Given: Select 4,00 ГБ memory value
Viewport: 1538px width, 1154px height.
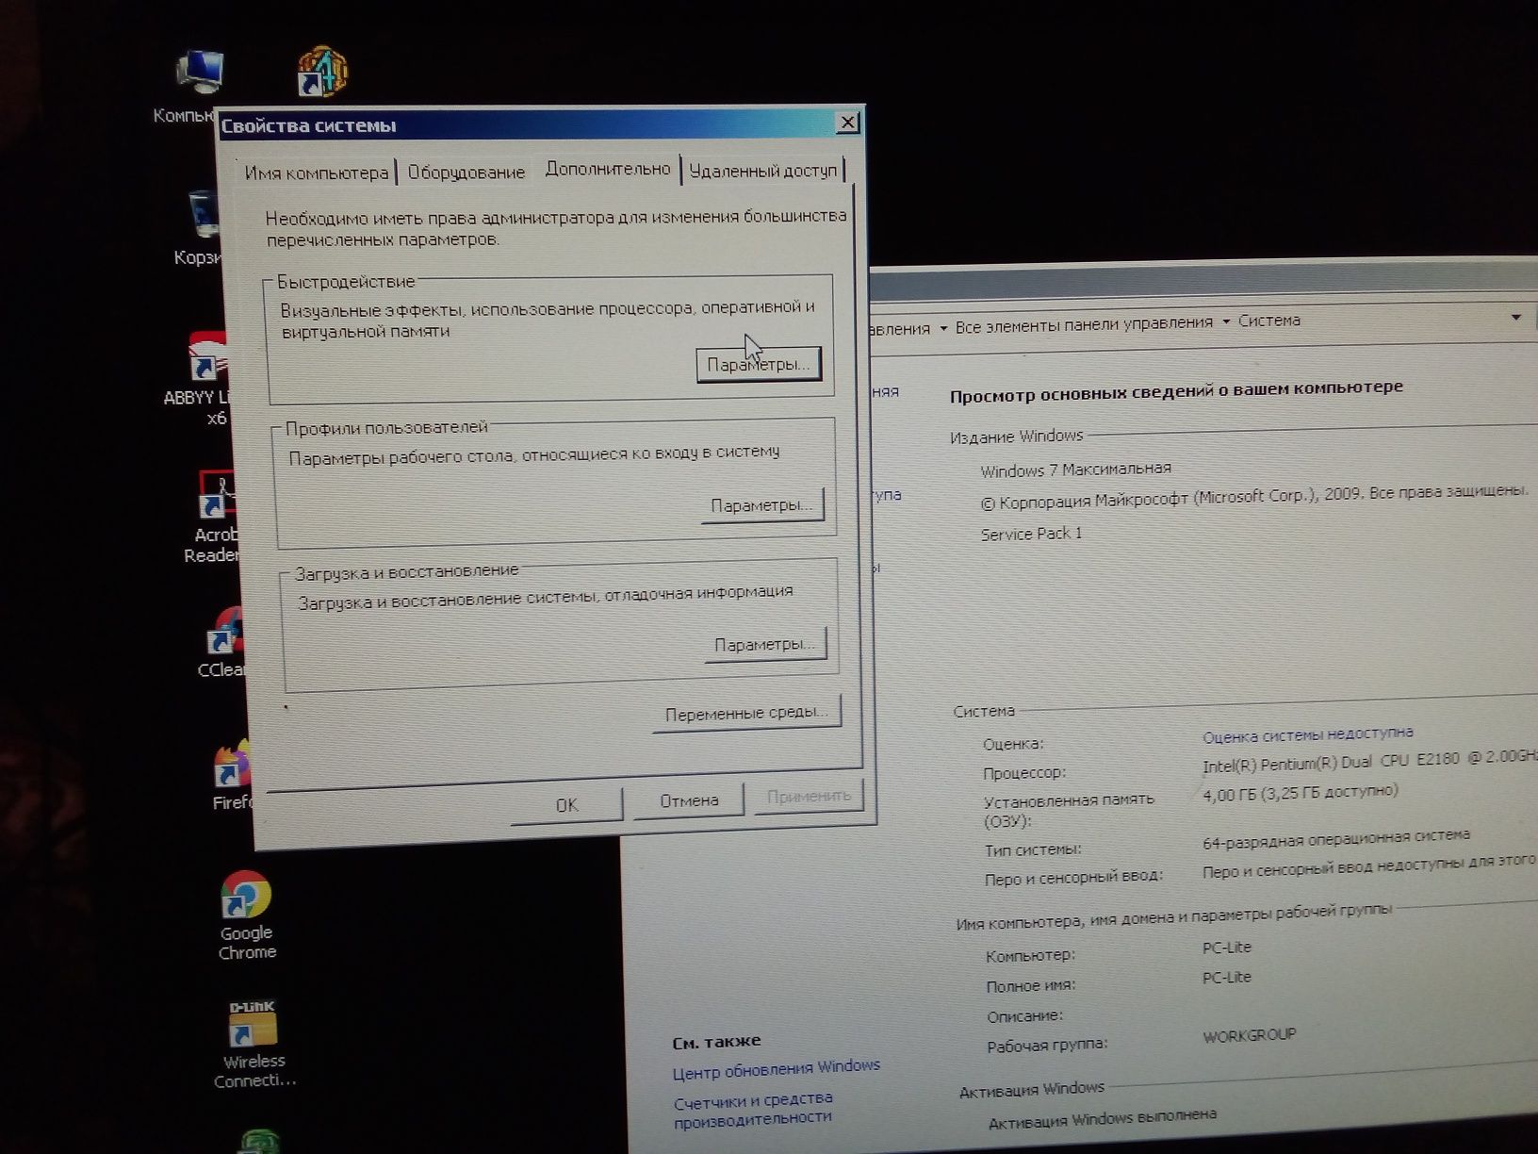Looking at the screenshot, I should [x=1301, y=793].
